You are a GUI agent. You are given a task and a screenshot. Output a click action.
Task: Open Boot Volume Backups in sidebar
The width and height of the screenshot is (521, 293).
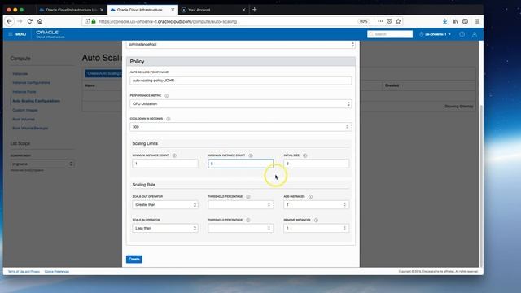(x=30, y=129)
